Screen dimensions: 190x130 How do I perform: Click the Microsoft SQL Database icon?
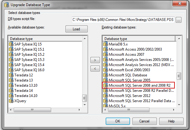coord(106,75)
